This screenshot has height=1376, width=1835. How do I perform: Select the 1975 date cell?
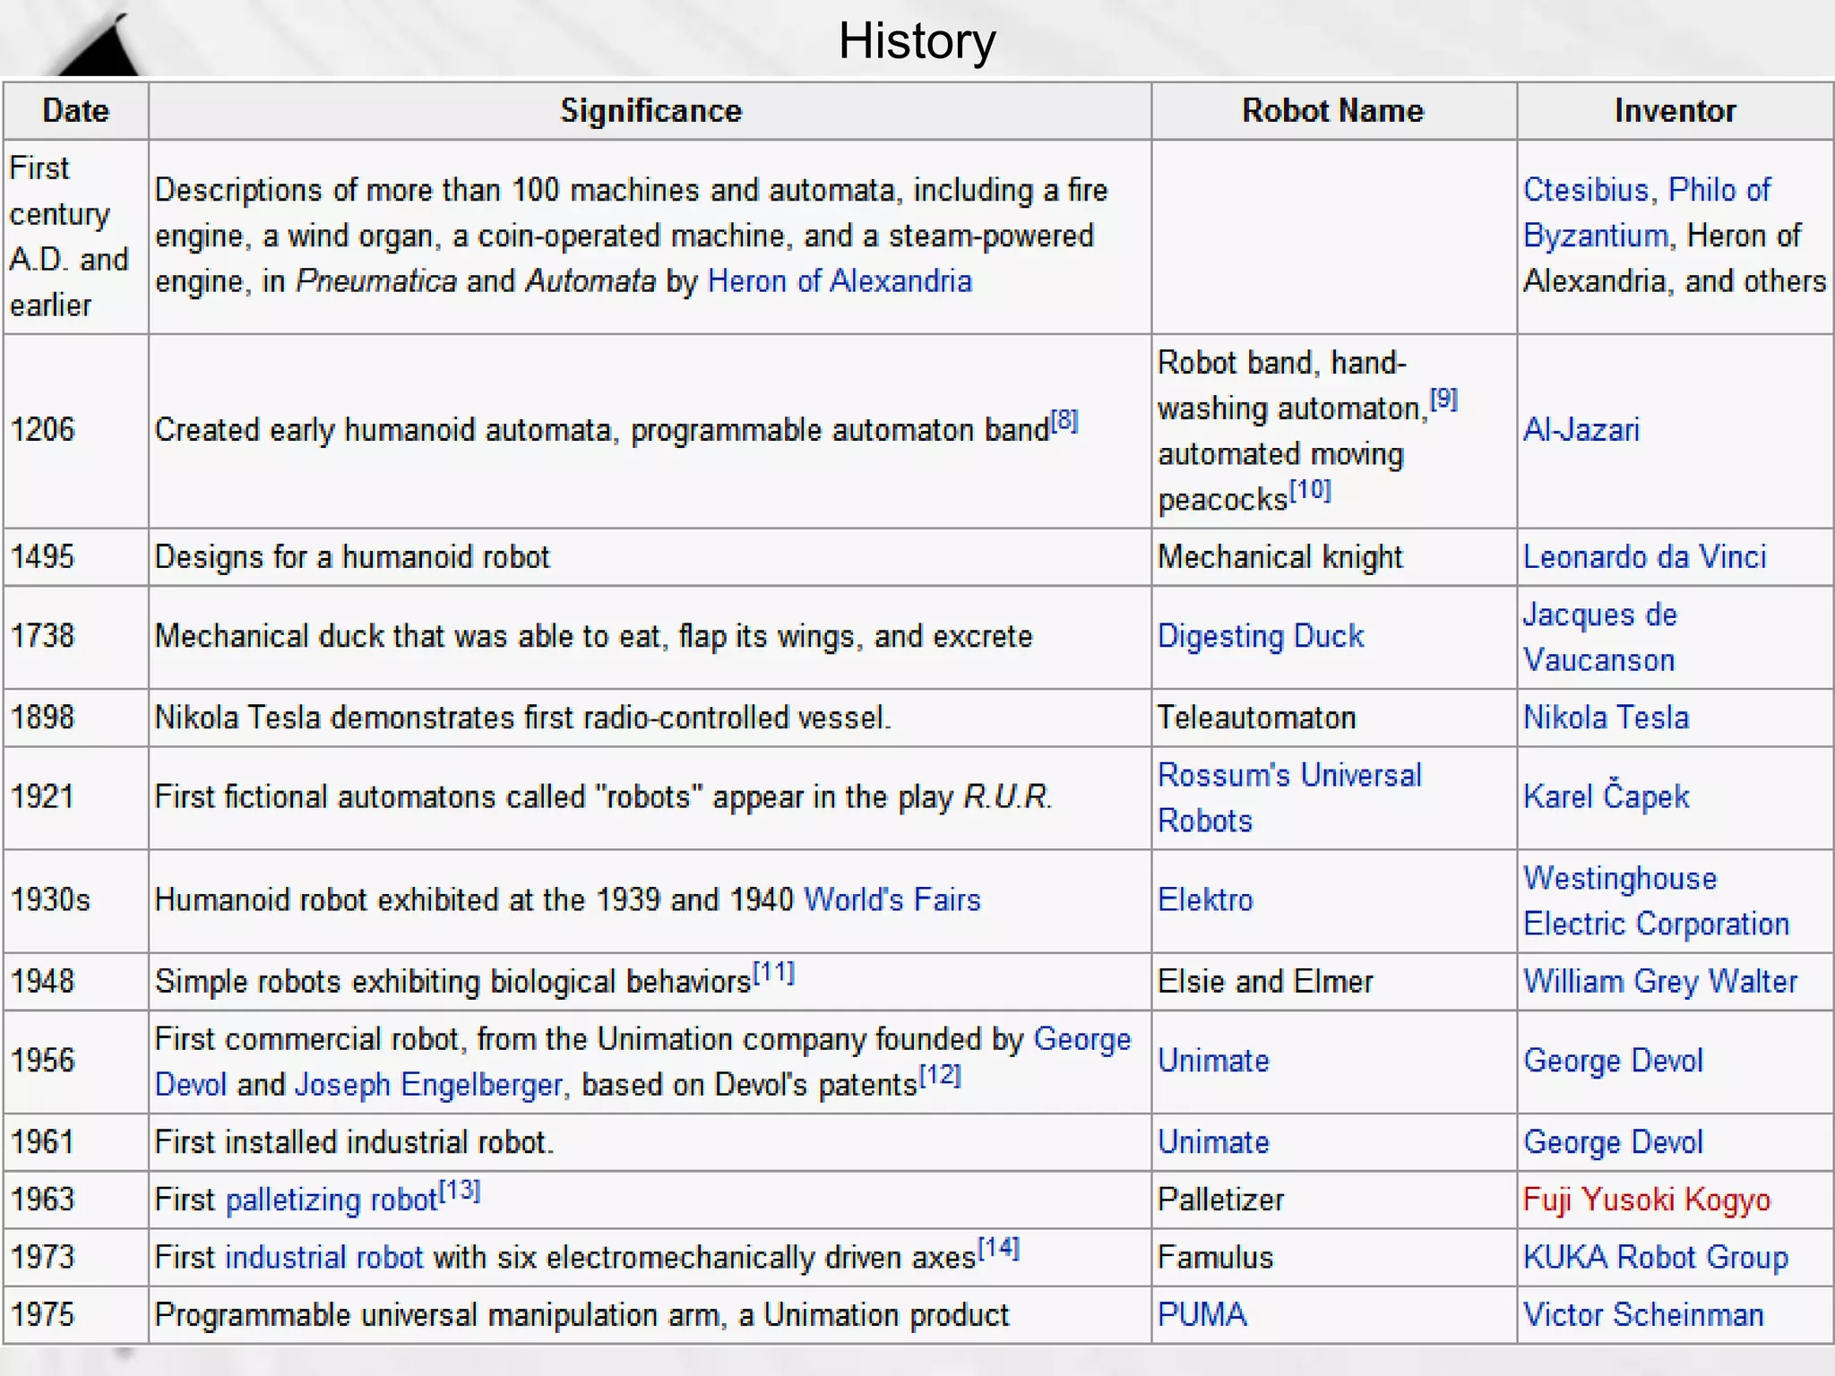76,1315
